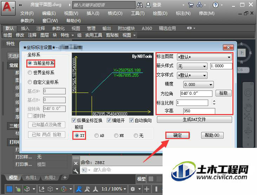Open the help question mark icon
The width and height of the screenshot is (257, 195).
click(x=215, y=5)
